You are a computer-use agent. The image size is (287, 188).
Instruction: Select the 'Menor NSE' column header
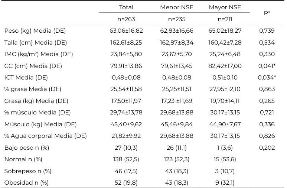click(x=176, y=7)
